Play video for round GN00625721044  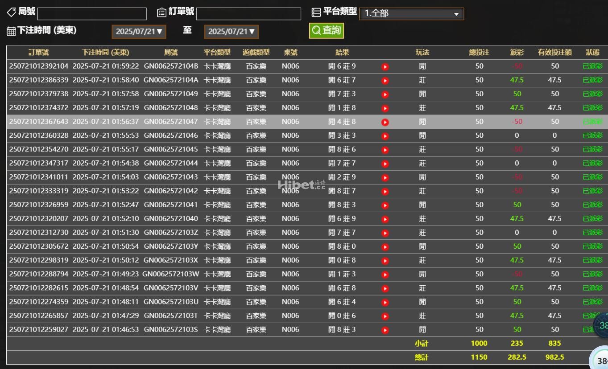tap(385, 164)
